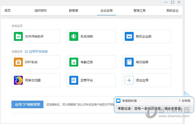Select the 文件传输助手 label text
The width and height of the screenshot is (196, 124).
(34, 37)
